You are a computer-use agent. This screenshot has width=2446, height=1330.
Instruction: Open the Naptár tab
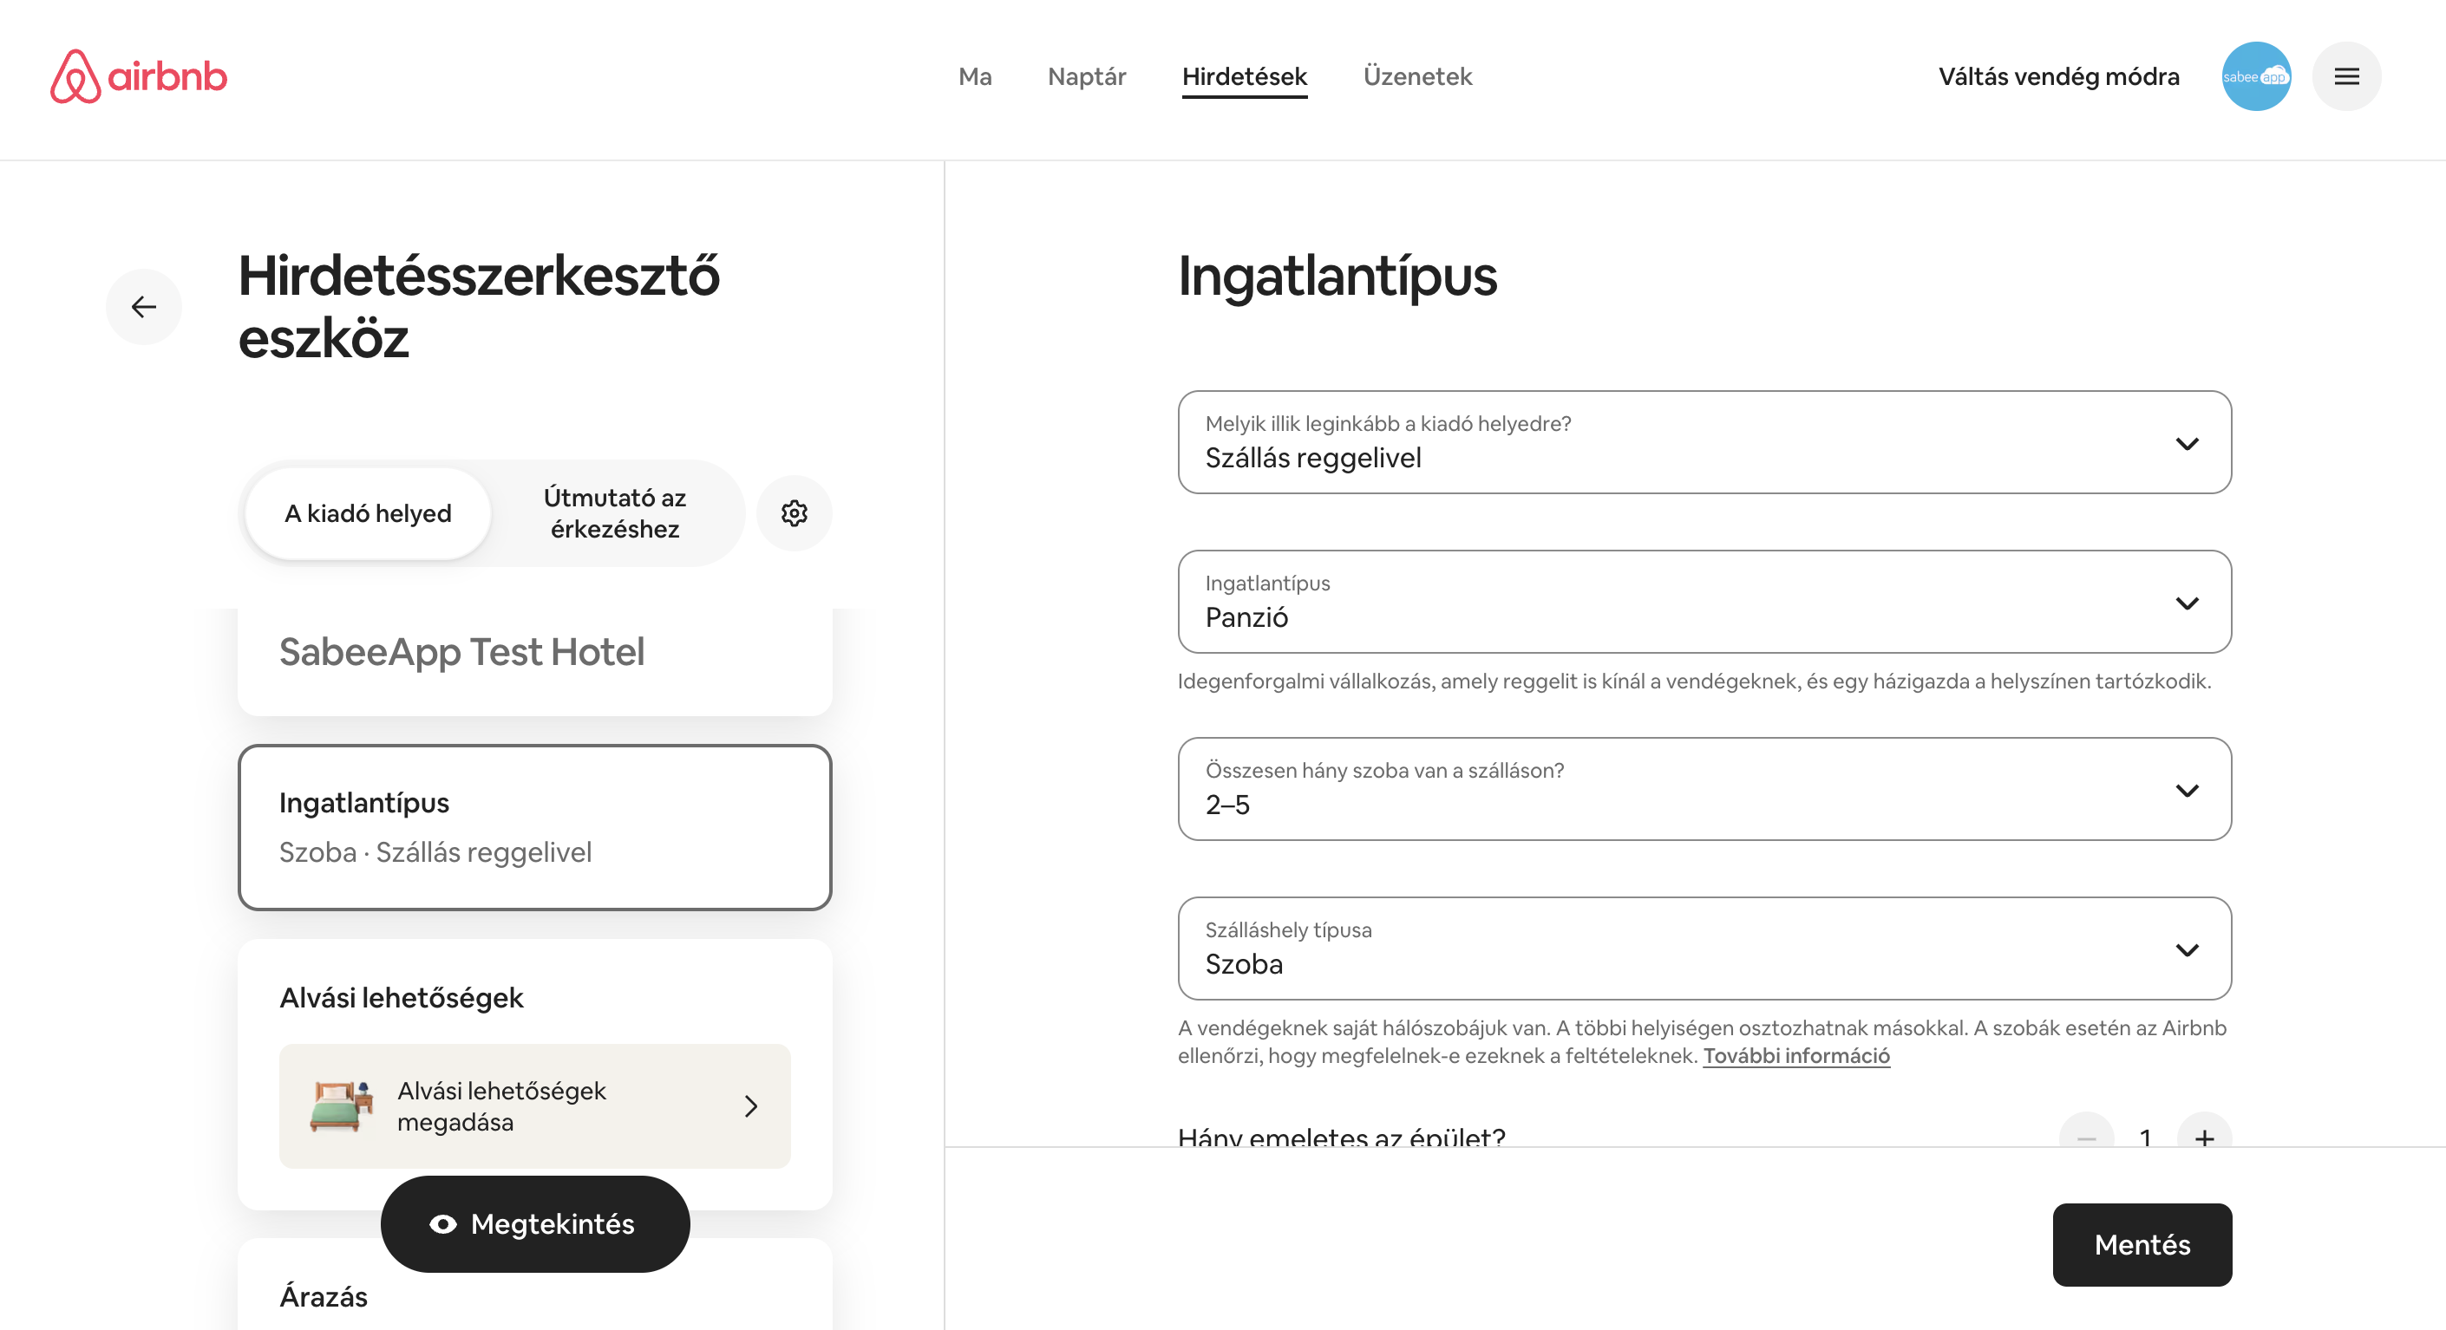click(x=1086, y=76)
